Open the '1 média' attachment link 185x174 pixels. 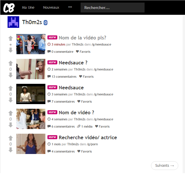(x=85, y=126)
